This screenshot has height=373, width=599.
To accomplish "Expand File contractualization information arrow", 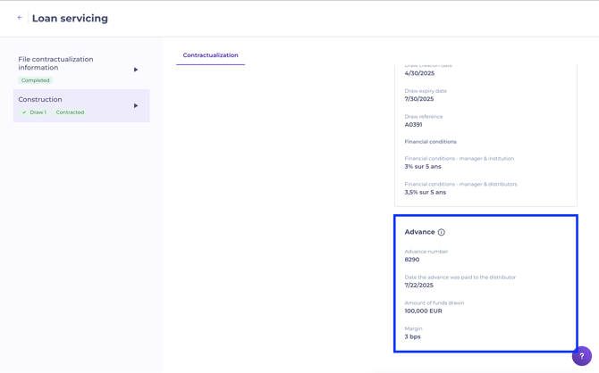I will coord(136,70).
